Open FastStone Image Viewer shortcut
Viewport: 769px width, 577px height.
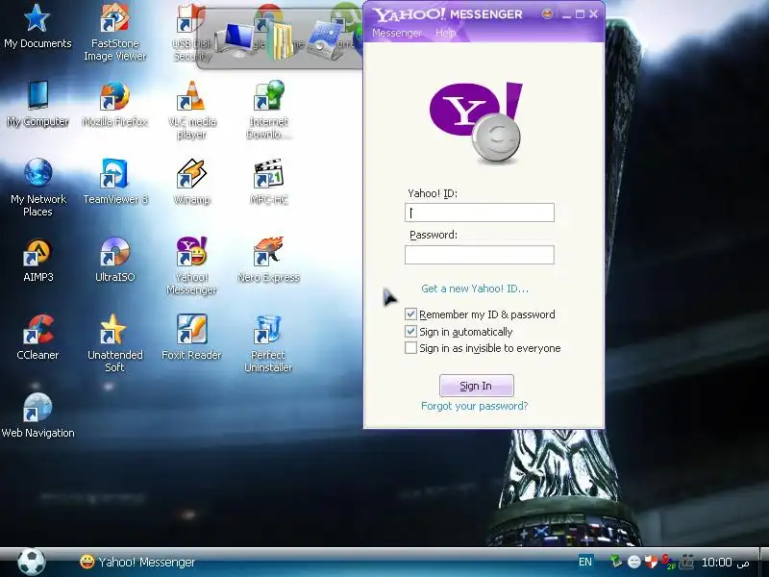pos(114,33)
